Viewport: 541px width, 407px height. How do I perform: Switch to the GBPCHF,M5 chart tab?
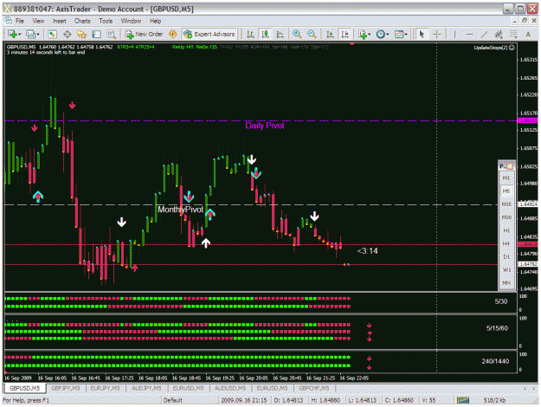(314, 388)
